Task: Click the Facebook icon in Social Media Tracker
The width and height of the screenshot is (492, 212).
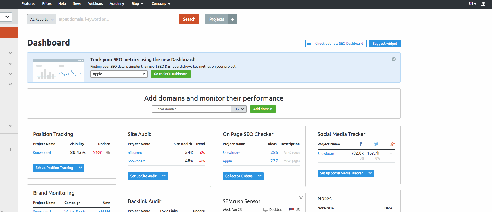Action: pos(361,144)
